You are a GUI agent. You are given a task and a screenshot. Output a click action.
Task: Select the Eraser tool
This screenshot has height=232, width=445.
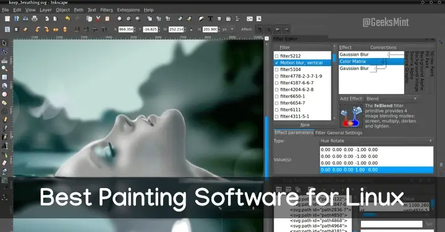pyautogui.click(x=4, y=163)
